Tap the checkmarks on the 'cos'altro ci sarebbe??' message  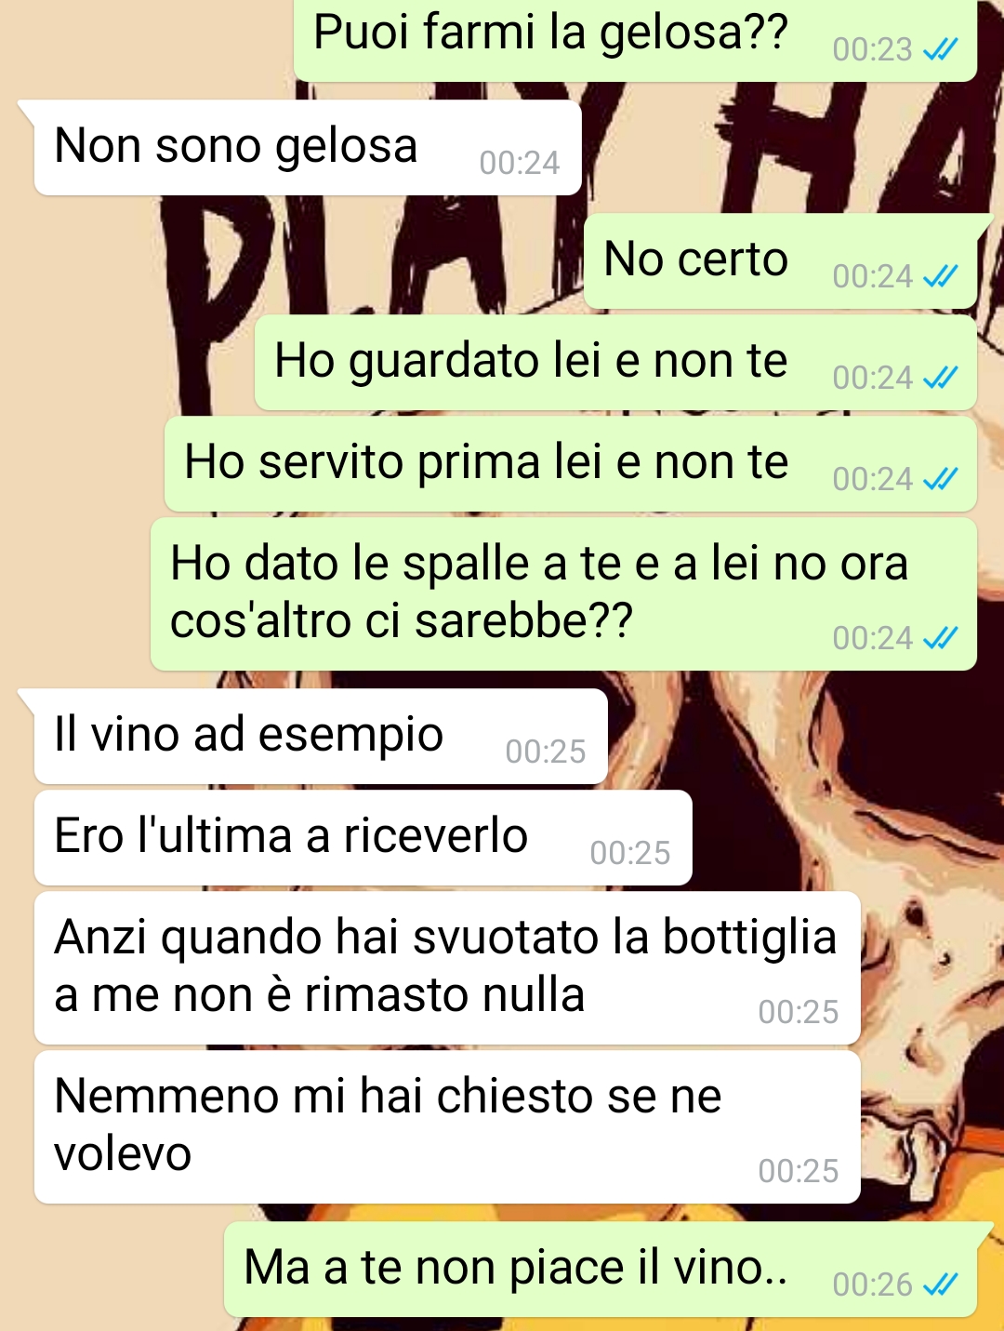pos(940,638)
